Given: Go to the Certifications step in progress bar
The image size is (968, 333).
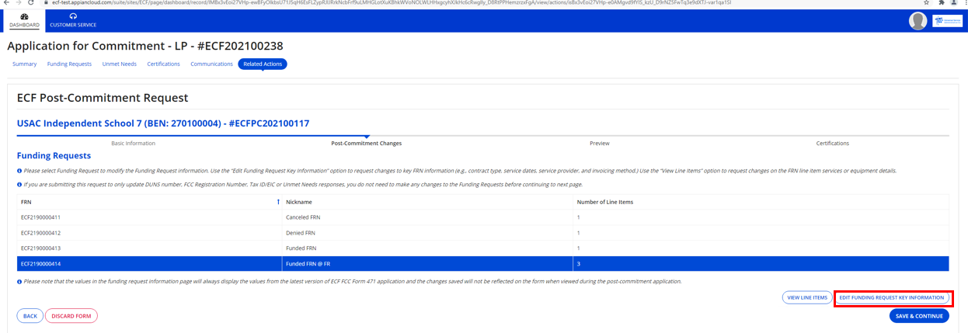Looking at the screenshot, I should (832, 143).
